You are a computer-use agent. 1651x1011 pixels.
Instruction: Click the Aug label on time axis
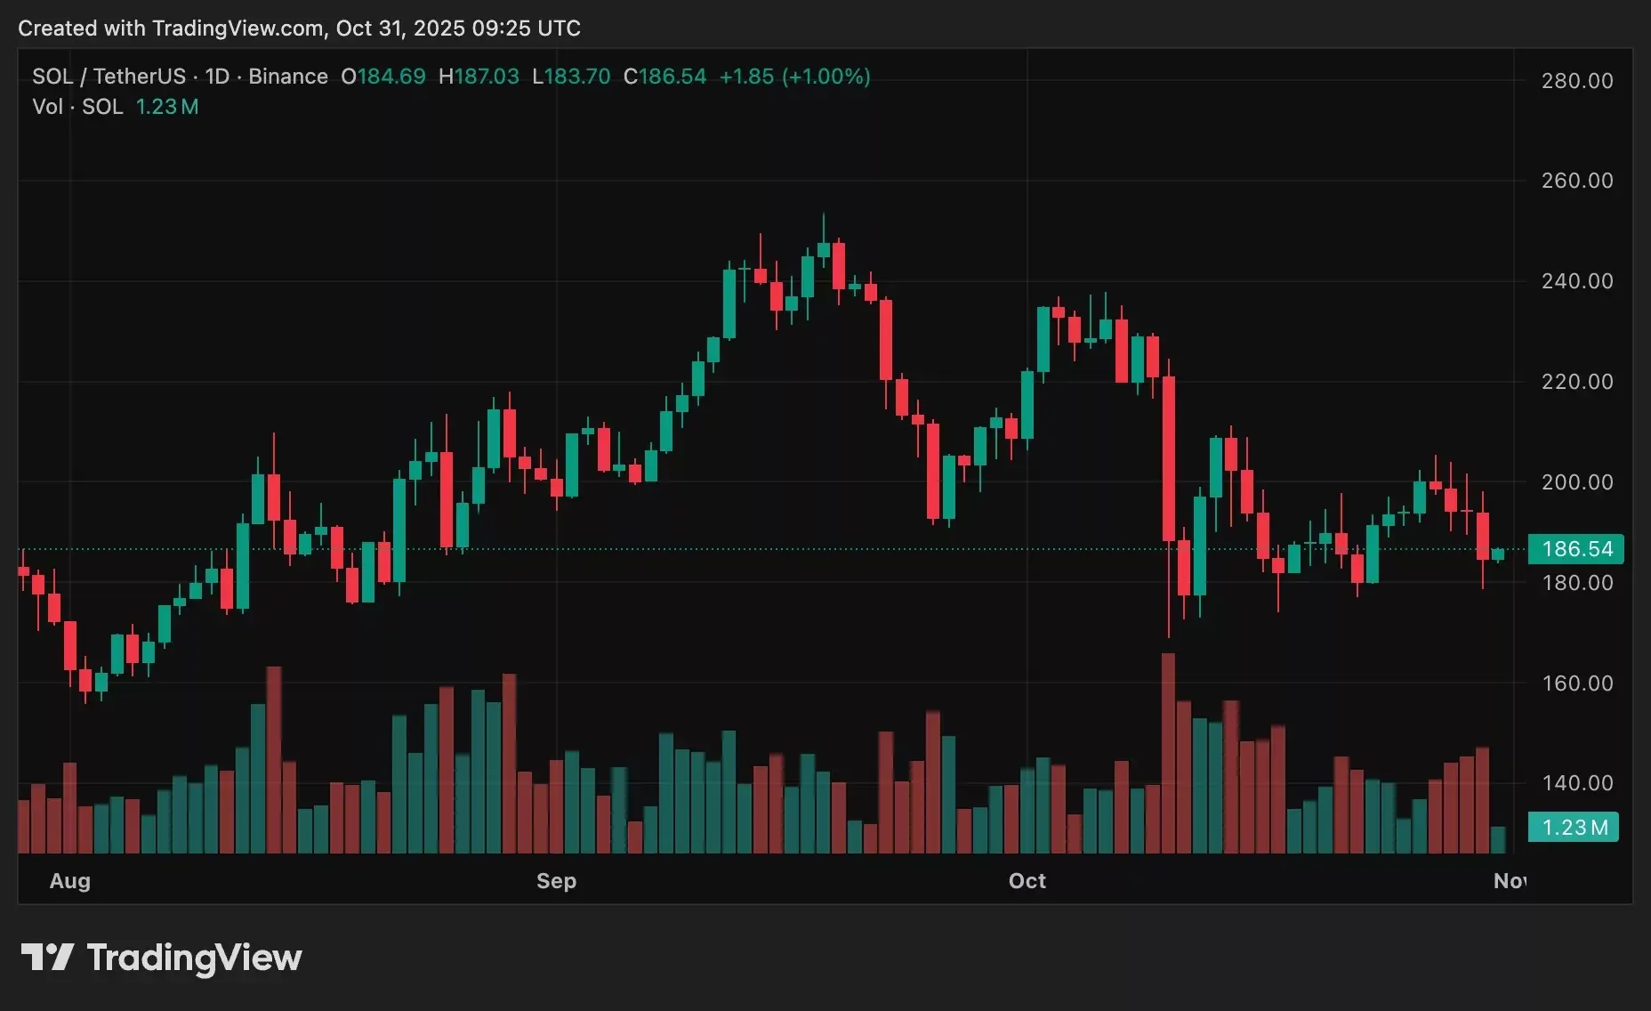(70, 881)
